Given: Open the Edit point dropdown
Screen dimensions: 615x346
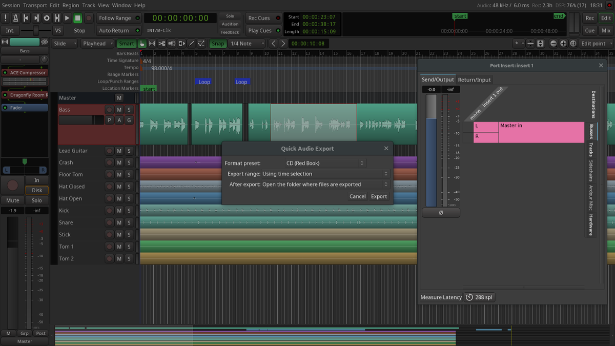Looking at the screenshot, I should (x=596, y=44).
